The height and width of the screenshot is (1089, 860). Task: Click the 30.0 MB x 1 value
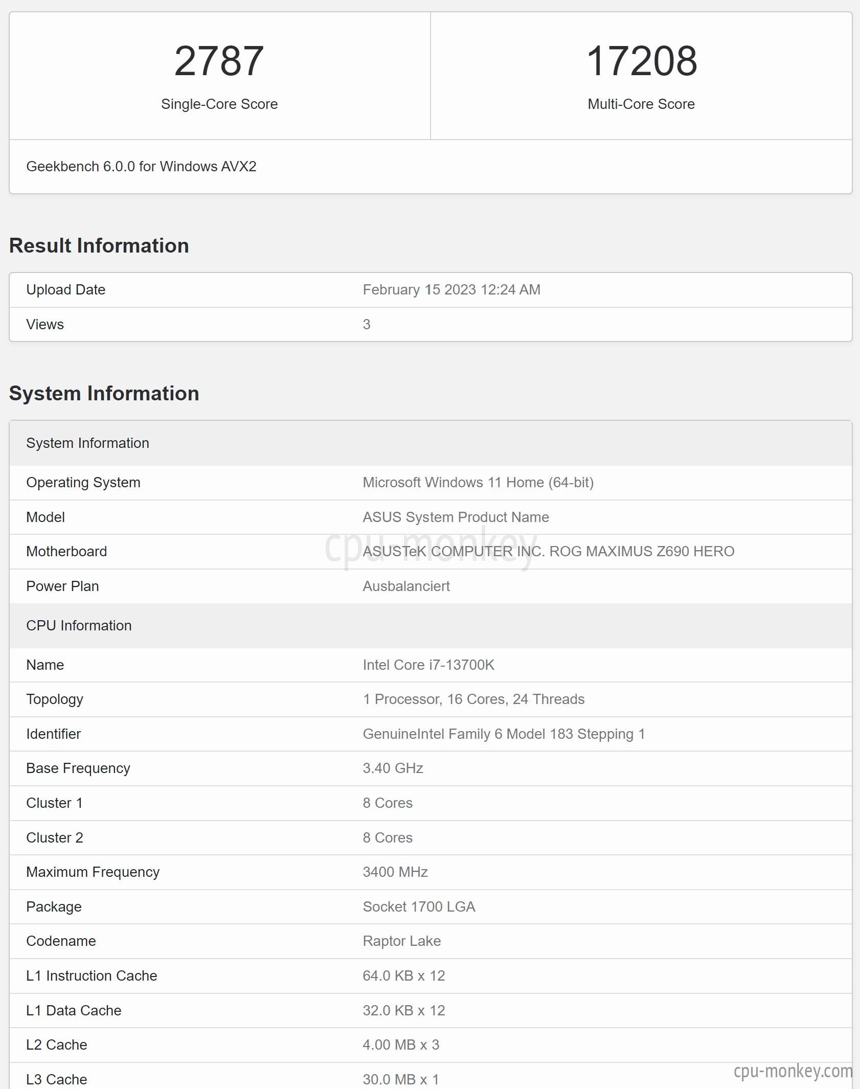click(401, 1079)
